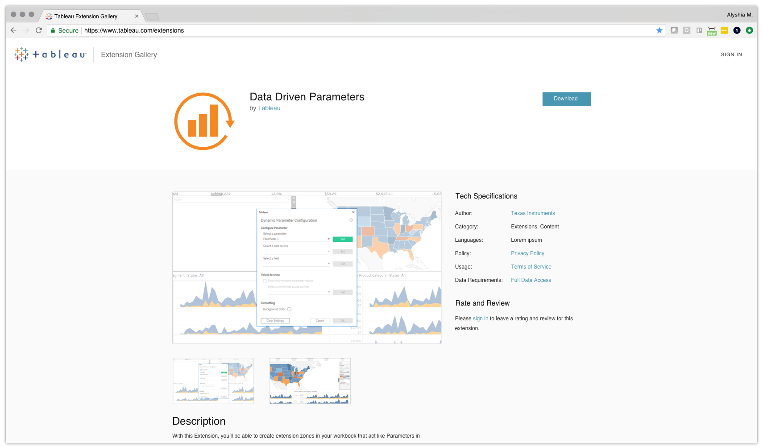Click the 'Description' heading

coord(199,421)
